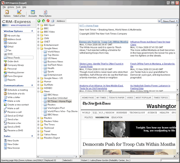The height and width of the screenshot is (163, 180).
Task: Expand the CNN folder
Action: [x=38, y=38]
